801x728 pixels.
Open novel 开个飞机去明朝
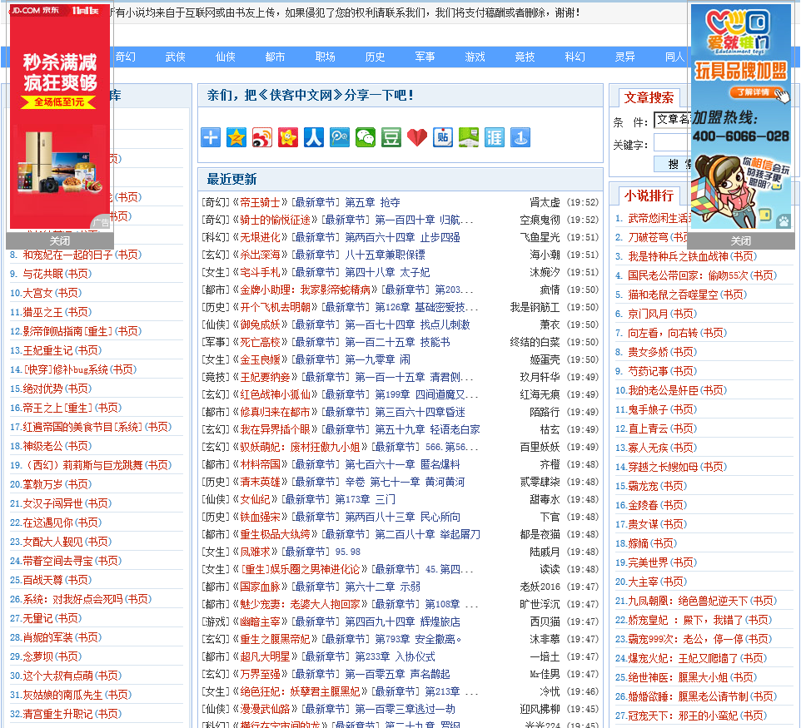pos(276,307)
